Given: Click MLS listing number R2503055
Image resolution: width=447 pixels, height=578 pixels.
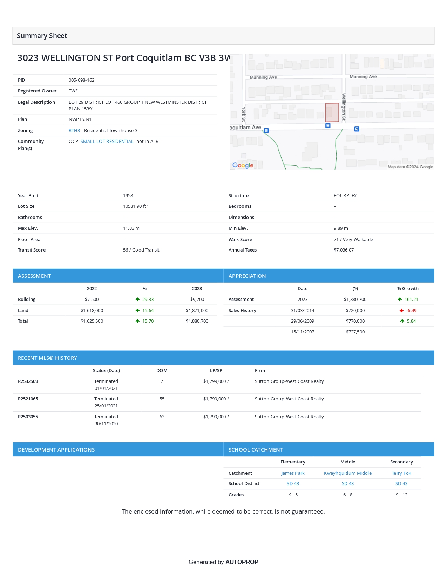Looking at the screenshot, I should pos(28,417).
